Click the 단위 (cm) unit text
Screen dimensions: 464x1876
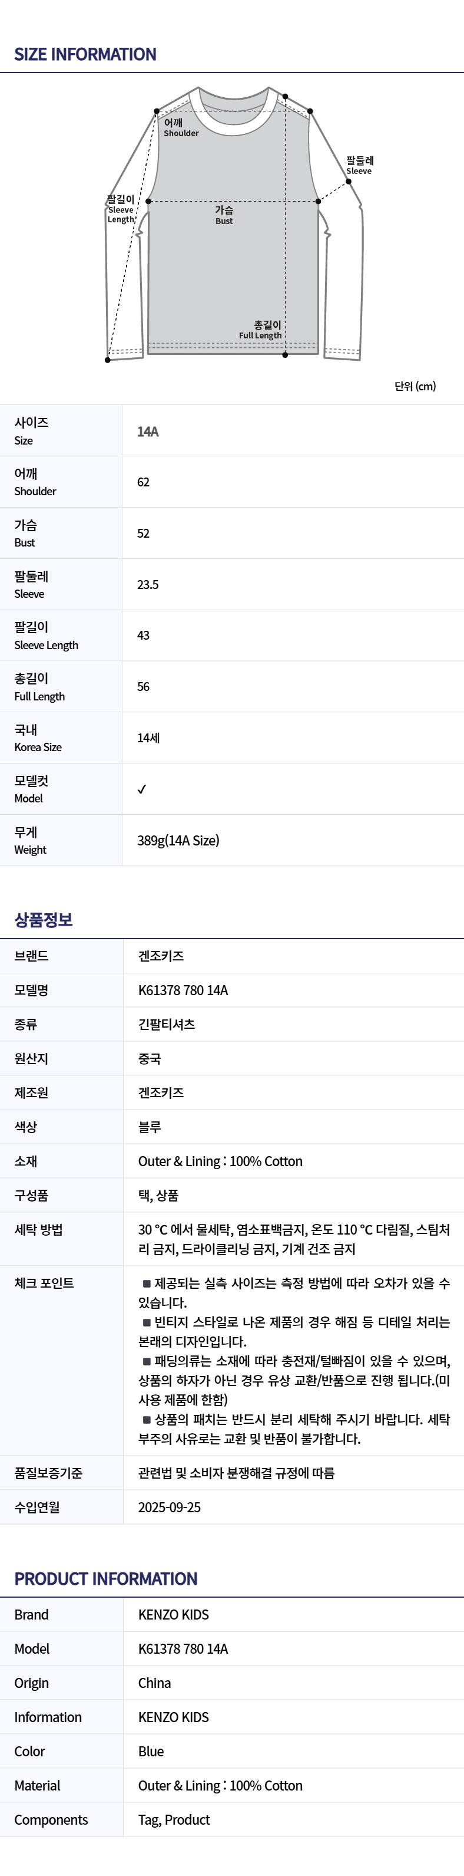[x=415, y=386]
